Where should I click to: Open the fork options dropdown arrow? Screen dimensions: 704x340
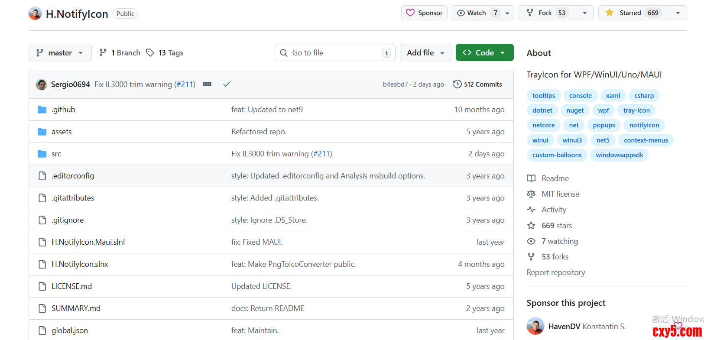pyautogui.click(x=585, y=13)
